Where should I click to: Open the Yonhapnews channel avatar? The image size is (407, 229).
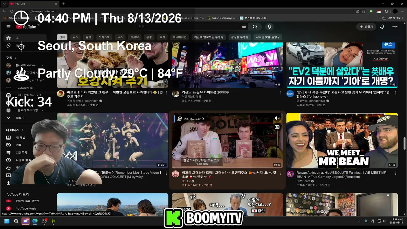pyautogui.click(x=290, y=94)
